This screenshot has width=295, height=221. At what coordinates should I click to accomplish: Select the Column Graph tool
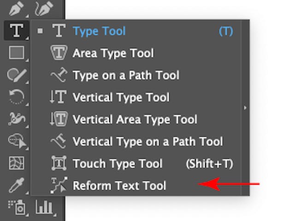[44, 207]
